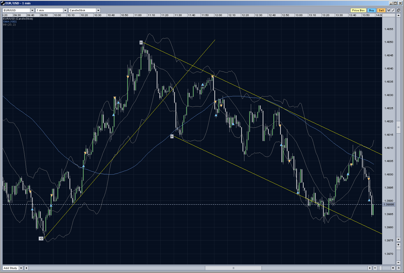Click the trend line marker labeled 10
The width and height of the screenshot is (404, 273).
pos(41,238)
